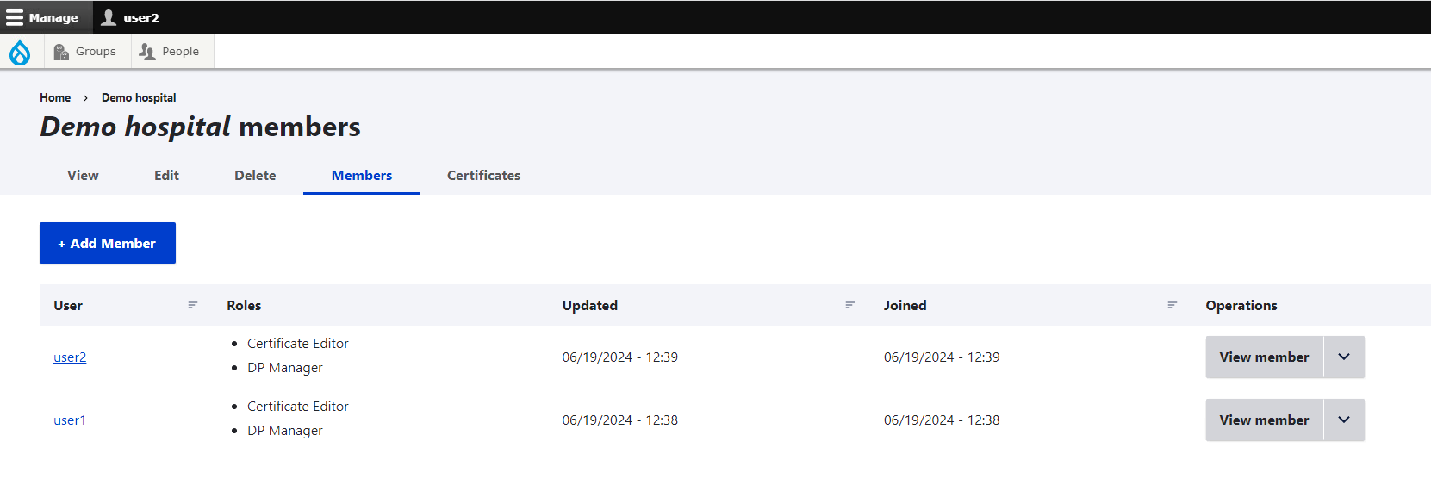Image resolution: width=1431 pixels, height=491 pixels.
Task: Open the user1 profile link
Action: point(70,420)
